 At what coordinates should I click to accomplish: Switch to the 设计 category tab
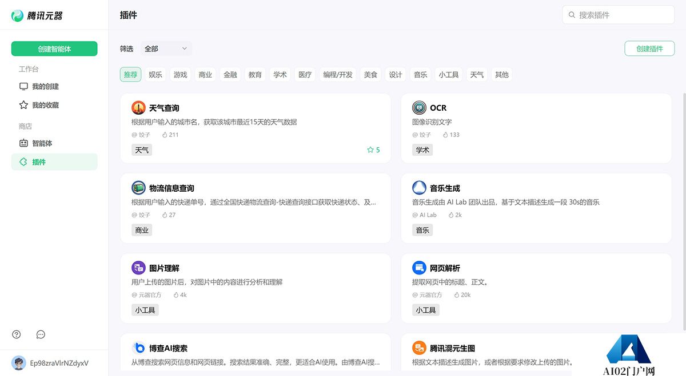tap(396, 75)
